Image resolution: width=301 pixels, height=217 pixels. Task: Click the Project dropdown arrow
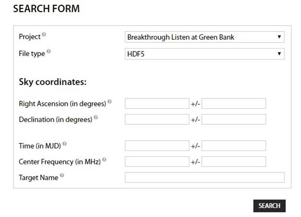(279, 37)
